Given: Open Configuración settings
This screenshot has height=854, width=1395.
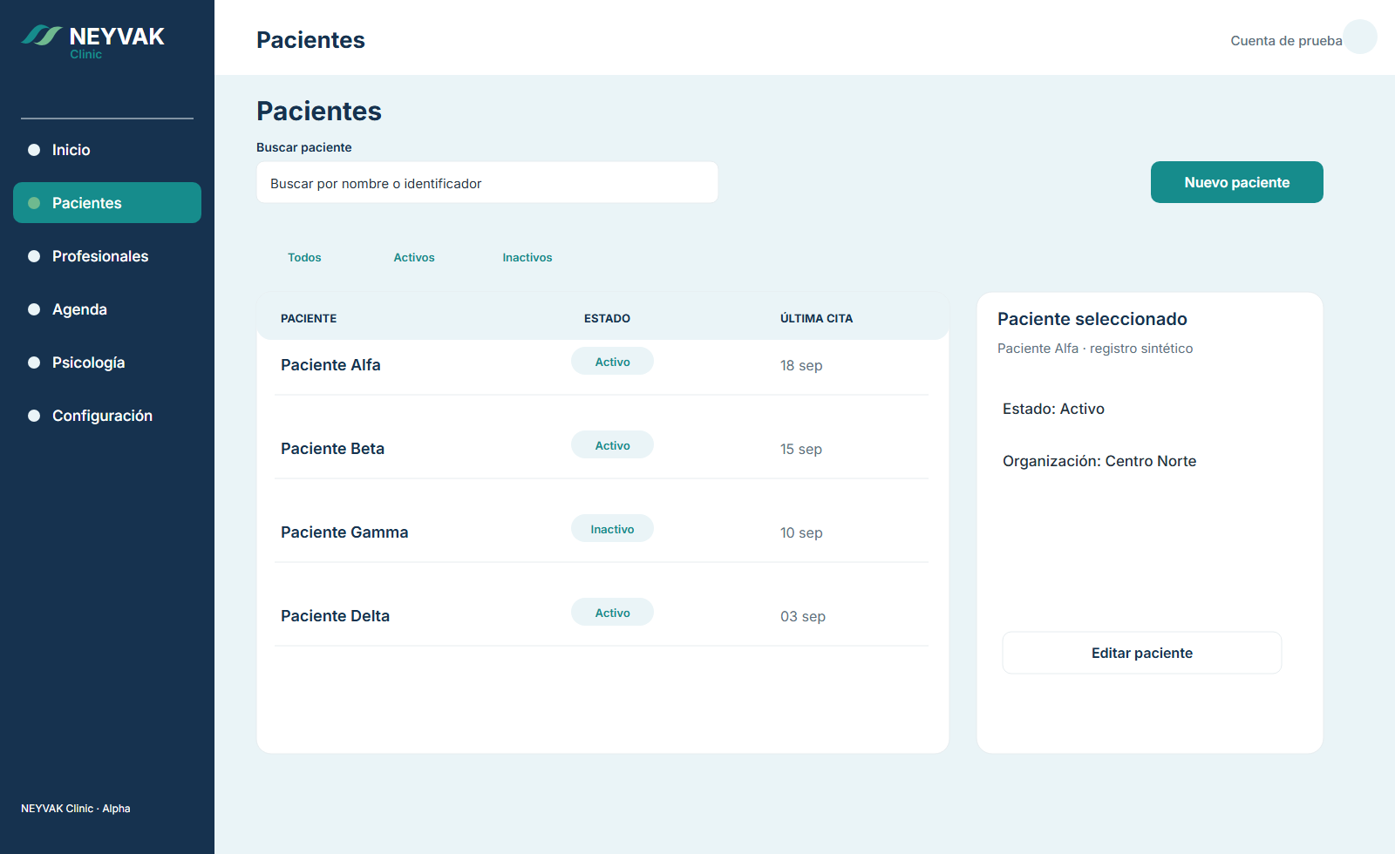Looking at the screenshot, I should [x=107, y=416].
